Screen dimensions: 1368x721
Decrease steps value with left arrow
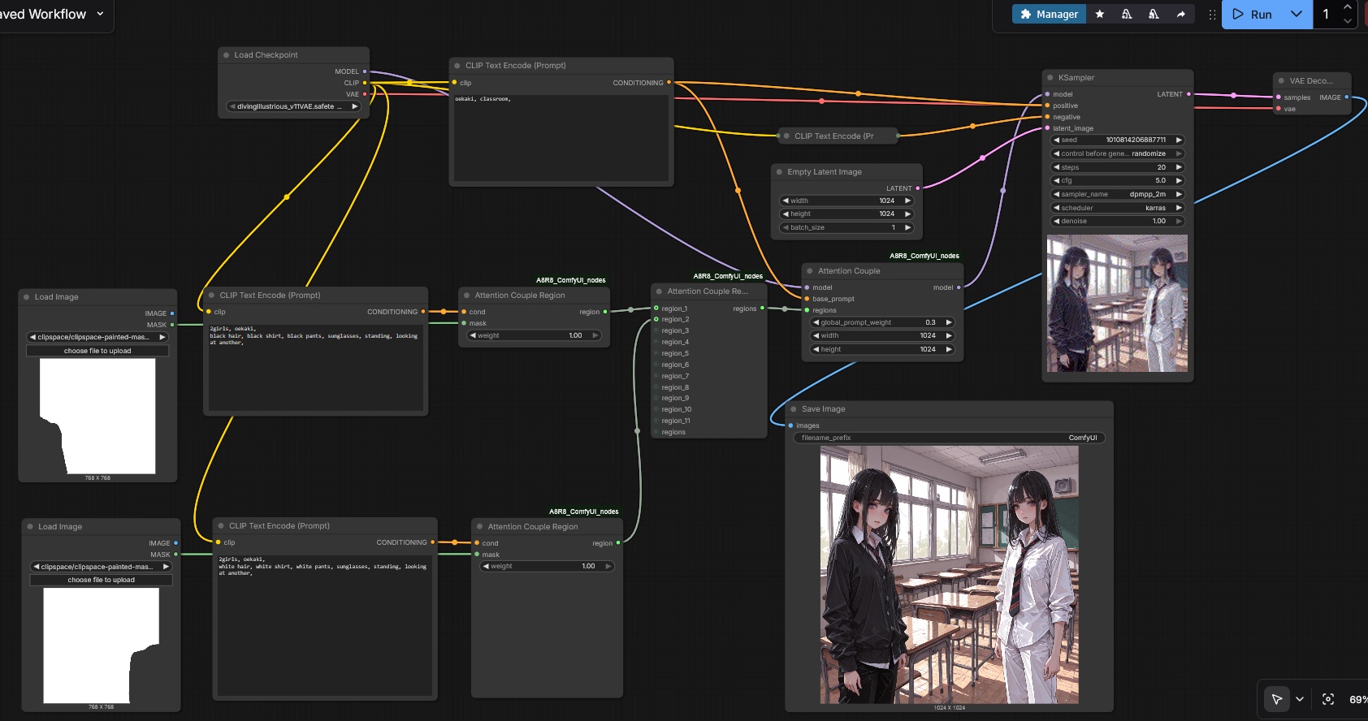click(x=1056, y=167)
